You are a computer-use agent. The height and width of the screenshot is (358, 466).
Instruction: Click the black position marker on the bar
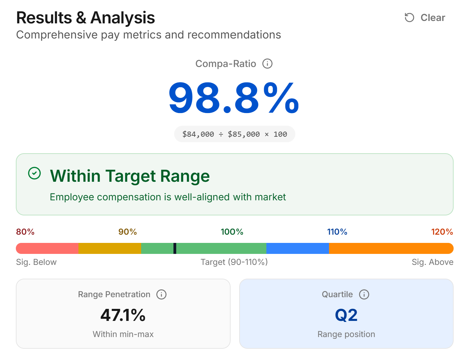pyautogui.click(x=175, y=248)
